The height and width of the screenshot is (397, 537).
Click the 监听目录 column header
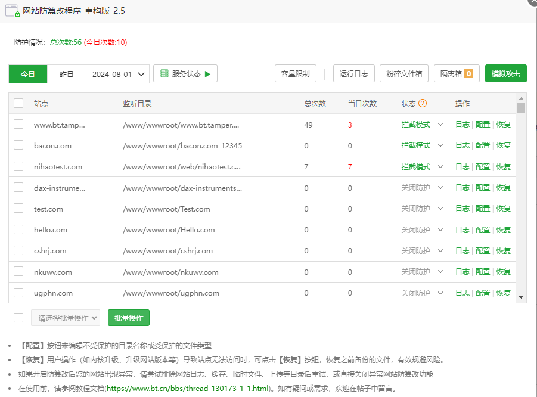[x=137, y=104]
